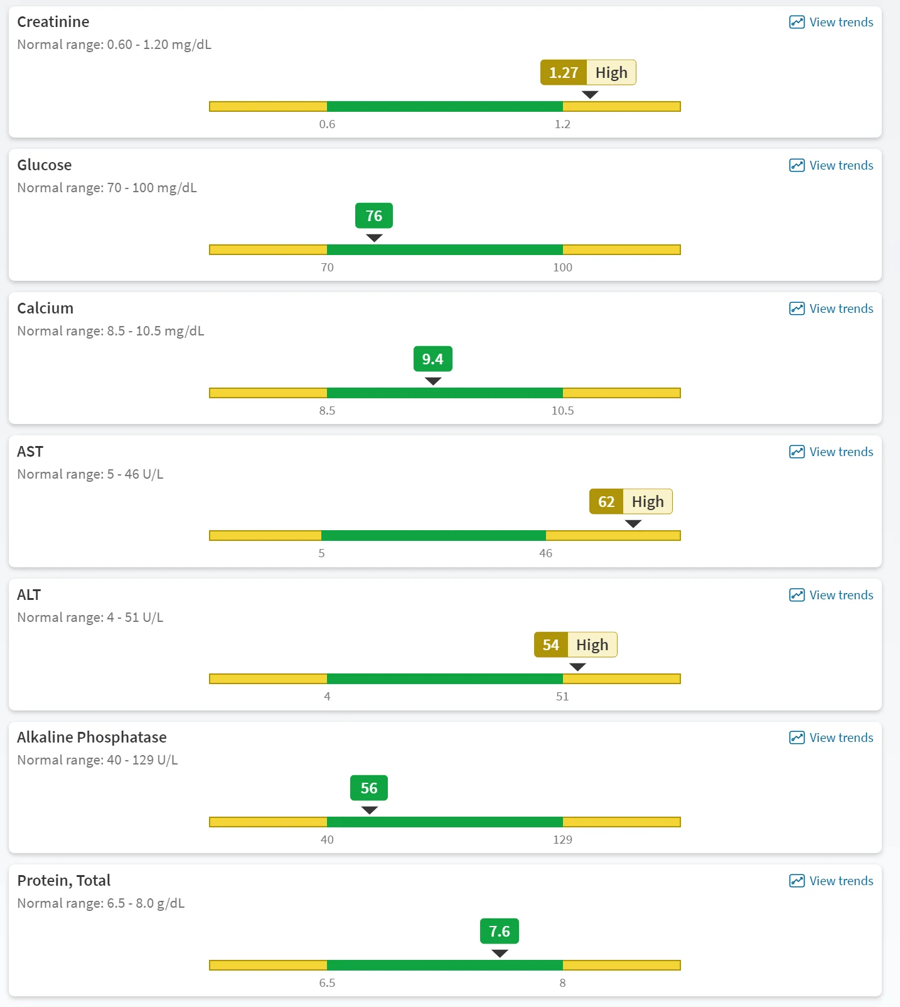Click the Alkaline Phosphatase range bar marker at 56
The width and height of the screenshot is (900, 1007).
(x=370, y=810)
